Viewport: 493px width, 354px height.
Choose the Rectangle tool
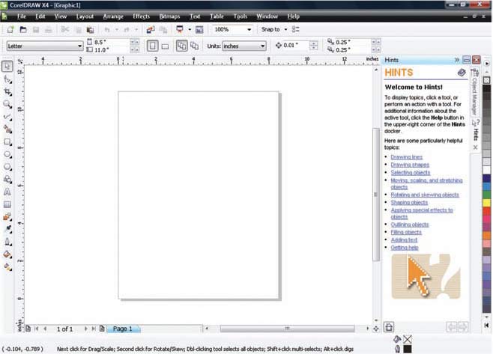click(7, 141)
